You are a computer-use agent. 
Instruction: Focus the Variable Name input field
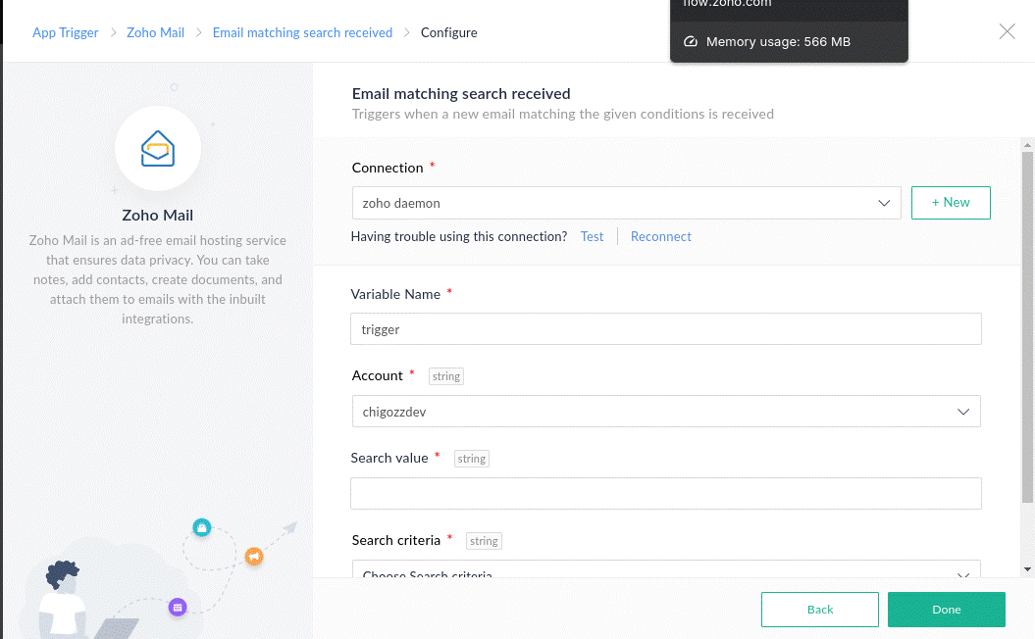coord(665,329)
